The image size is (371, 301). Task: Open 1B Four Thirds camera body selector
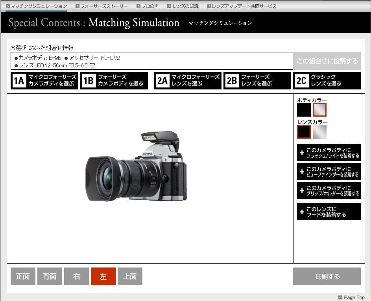point(114,80)
